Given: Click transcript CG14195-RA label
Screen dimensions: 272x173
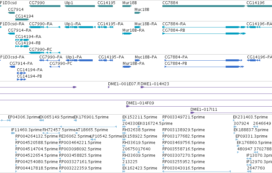Looking at the screenshot, I should click(111, 24).
